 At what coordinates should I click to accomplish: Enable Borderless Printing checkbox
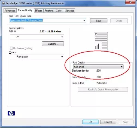click(11, 48)
